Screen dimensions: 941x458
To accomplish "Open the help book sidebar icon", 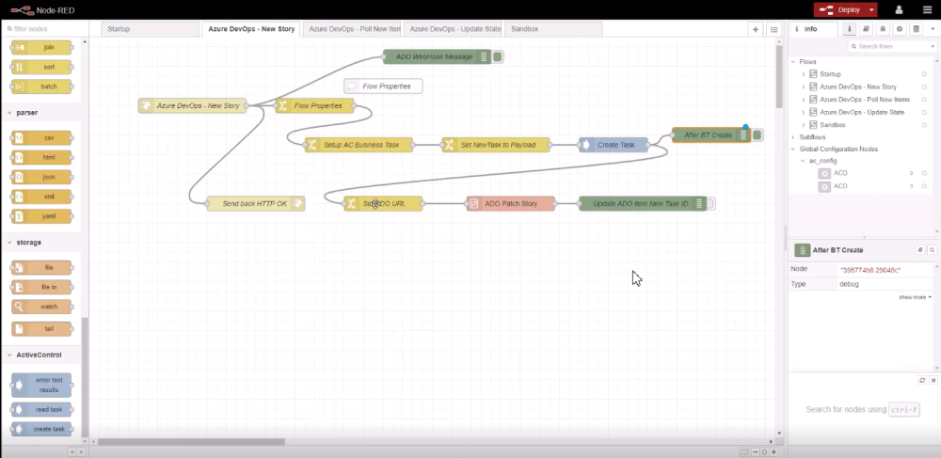I will coord(866,29).
